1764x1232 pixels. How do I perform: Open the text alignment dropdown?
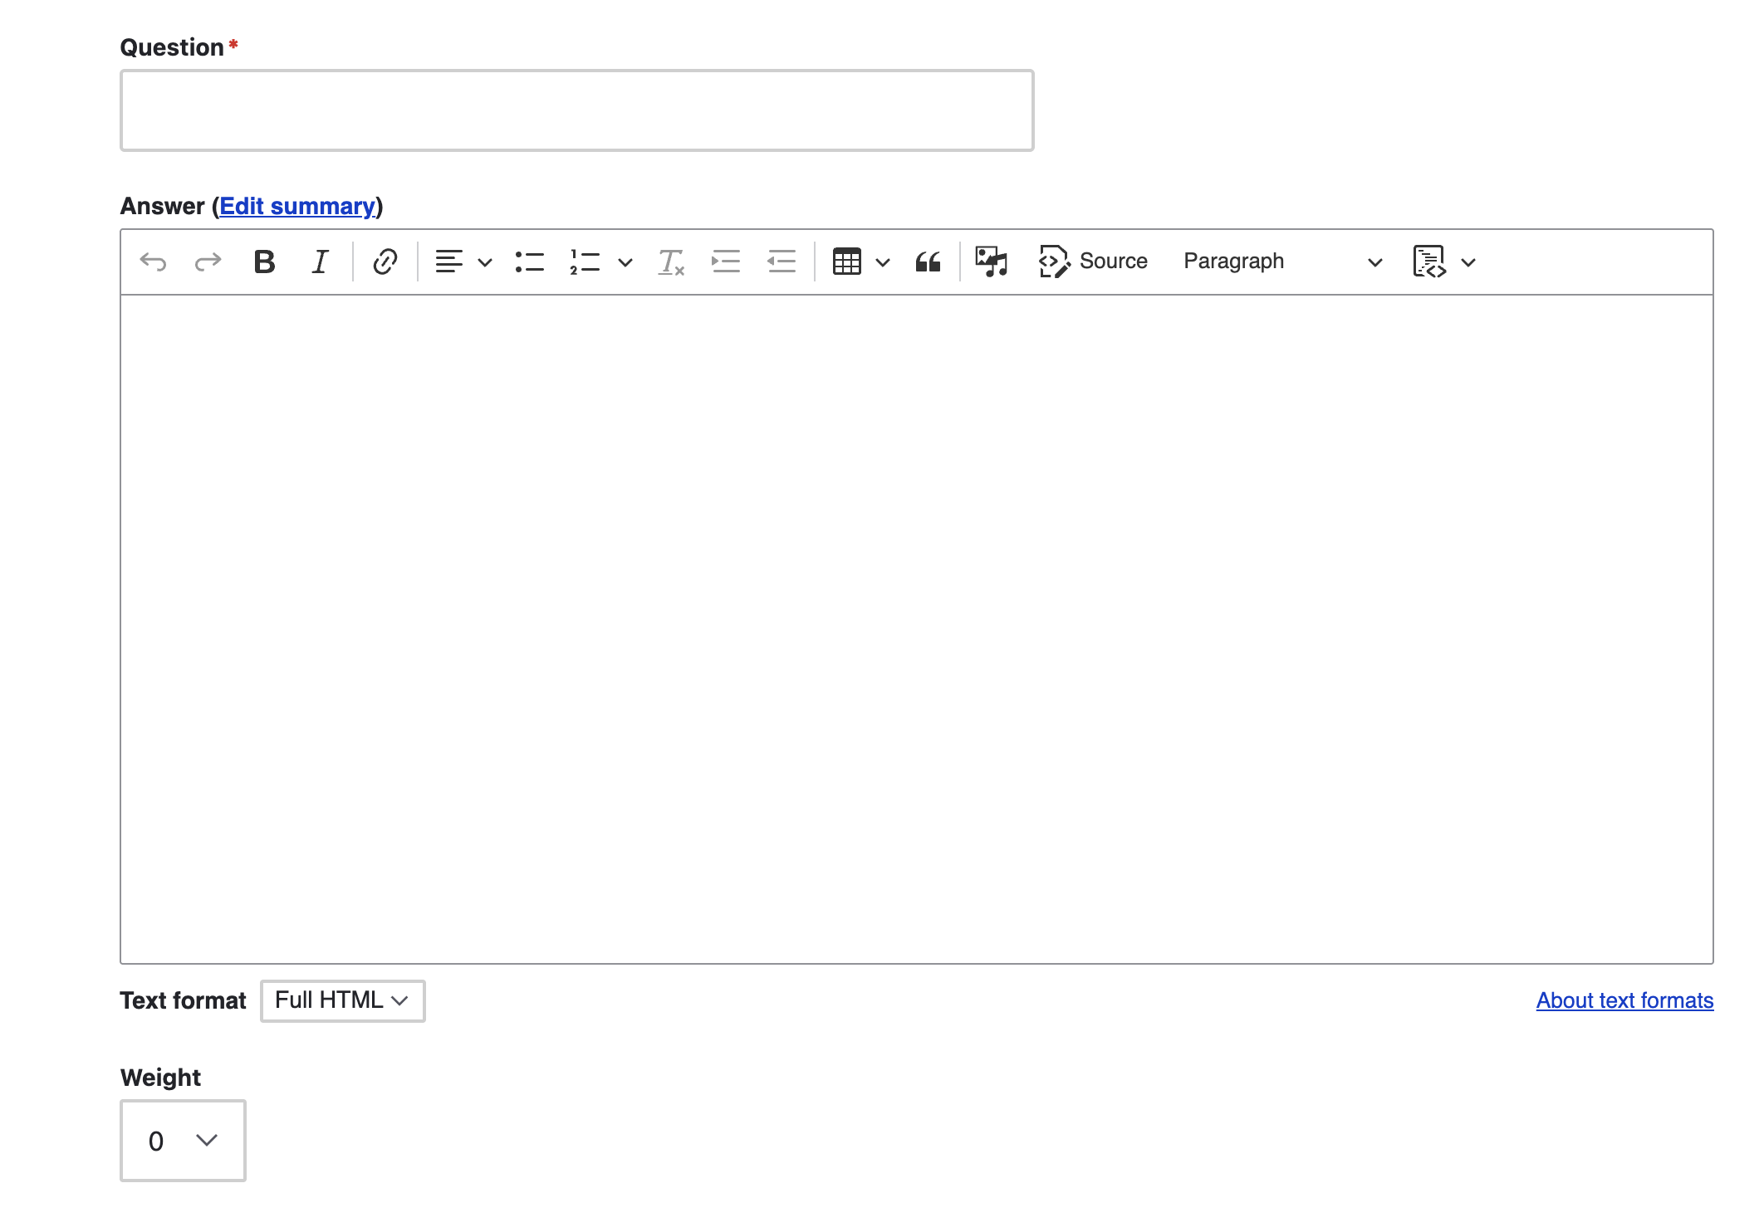(x=486, y=262)
